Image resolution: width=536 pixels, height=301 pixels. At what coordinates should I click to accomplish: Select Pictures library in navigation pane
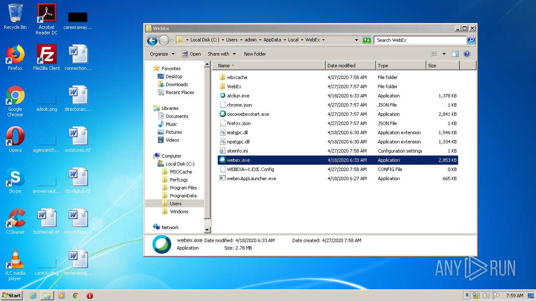pyautogui.click(x=174, y=132)
